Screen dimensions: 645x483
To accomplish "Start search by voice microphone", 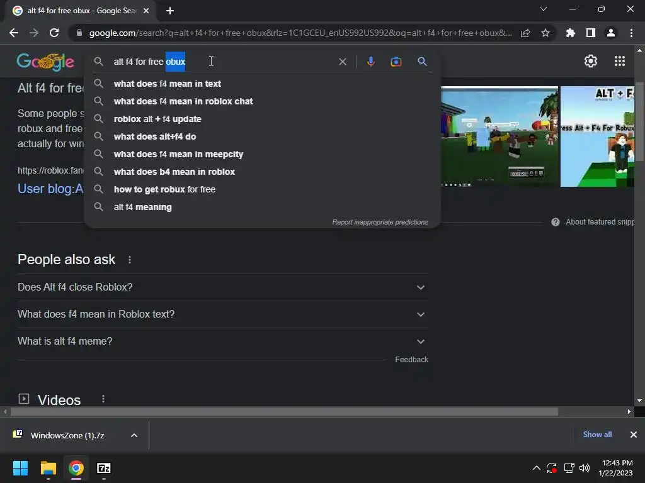I will coord(370,62).
